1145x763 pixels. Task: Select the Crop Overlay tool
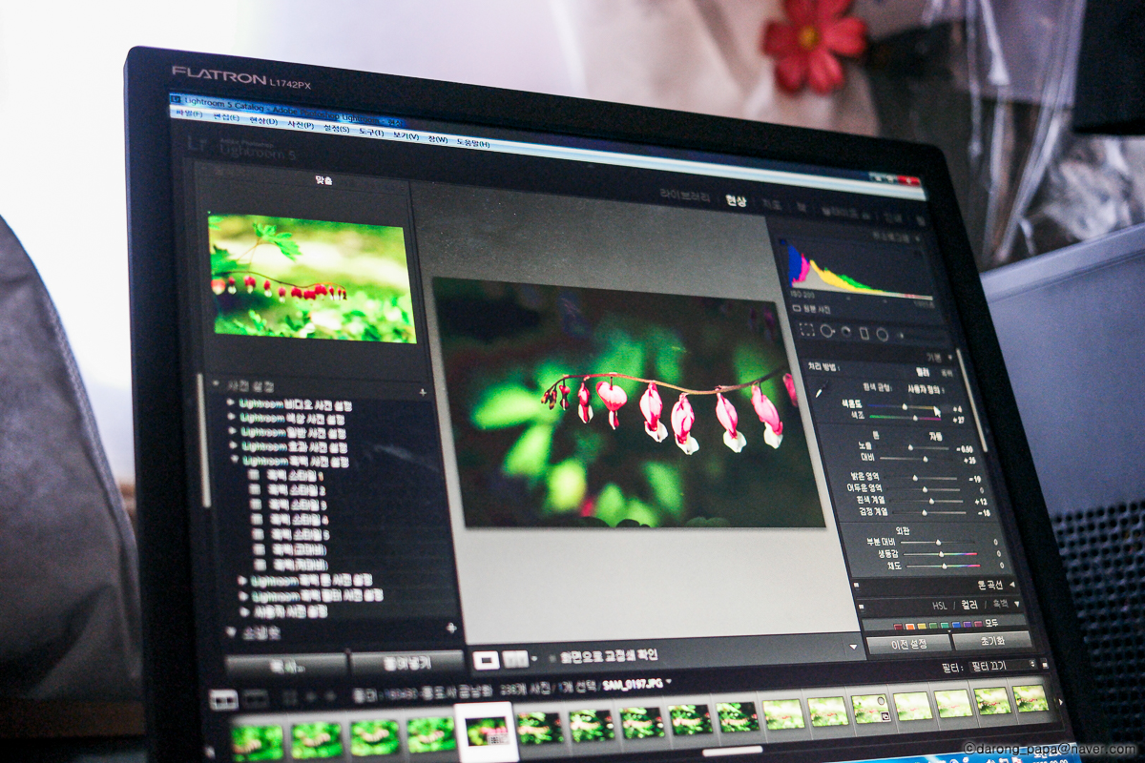[x=807, y=330]
